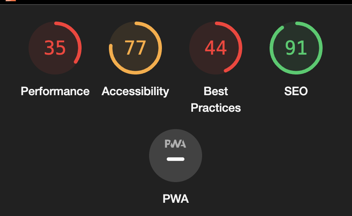Open the SEO score gauge
This screenshot has height=216, width=352.
(x=296, y=48)
